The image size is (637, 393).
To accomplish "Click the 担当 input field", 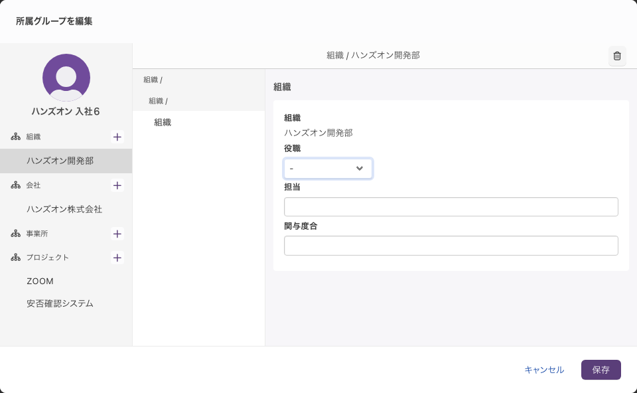I will [x=451, y=207].
